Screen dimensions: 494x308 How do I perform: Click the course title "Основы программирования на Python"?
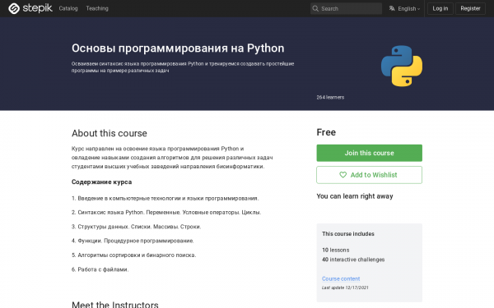coord(178,48)
